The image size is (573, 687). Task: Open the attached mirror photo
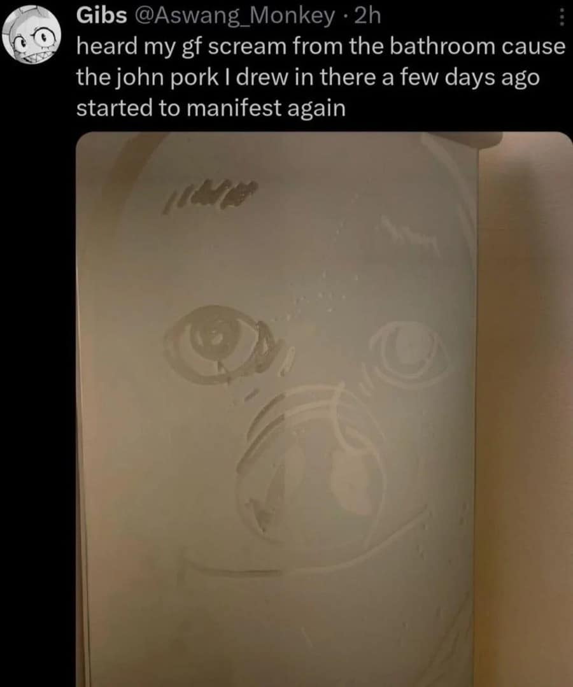coord(324,409)
